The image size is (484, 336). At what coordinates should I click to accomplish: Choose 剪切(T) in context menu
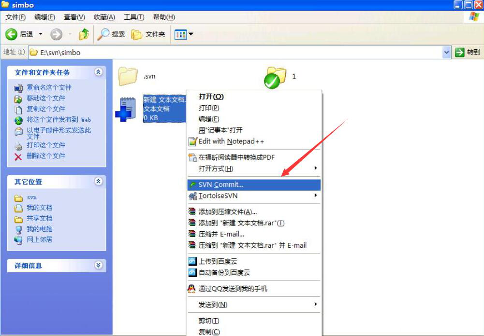(254, 321)
